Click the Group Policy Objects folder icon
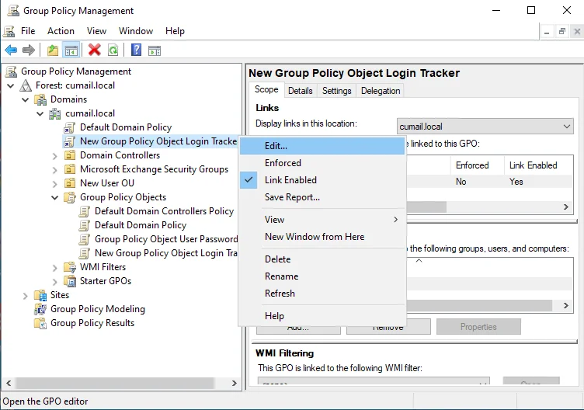The image size is (584, 410). [70, 197]
